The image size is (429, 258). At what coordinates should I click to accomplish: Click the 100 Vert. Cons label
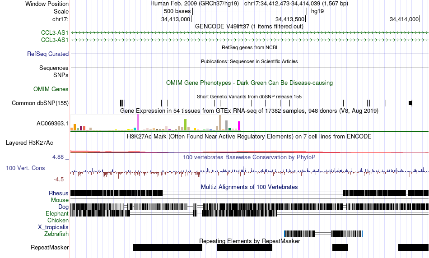click(x=25, y=168)
